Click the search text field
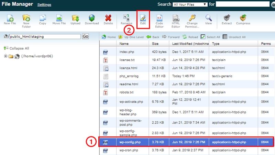 [x=243, y=4]
